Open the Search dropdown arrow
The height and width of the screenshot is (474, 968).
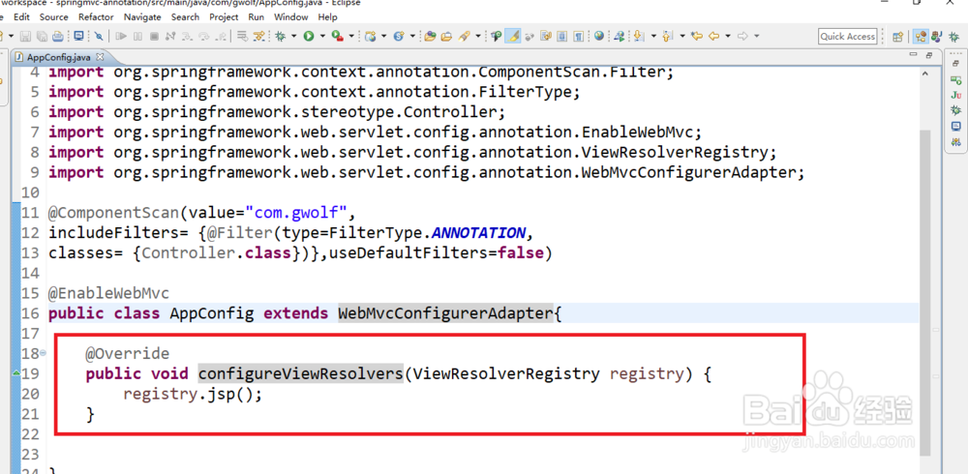coord(478,37)
